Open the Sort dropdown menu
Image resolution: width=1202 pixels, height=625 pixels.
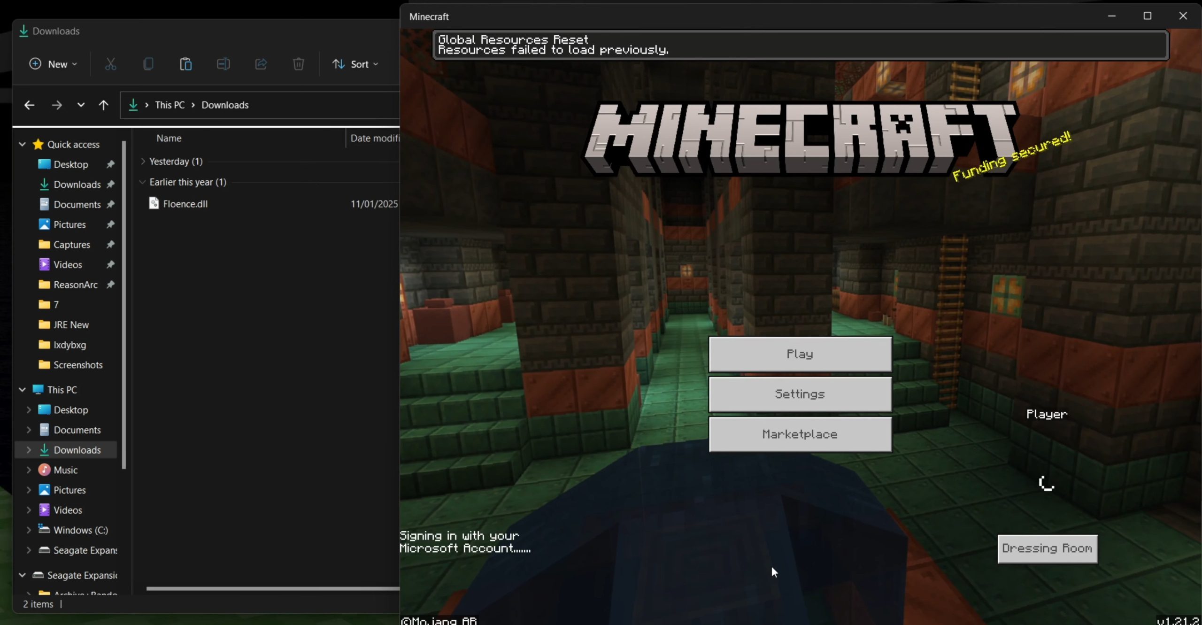pyautogui.click(x=355, y=64)
